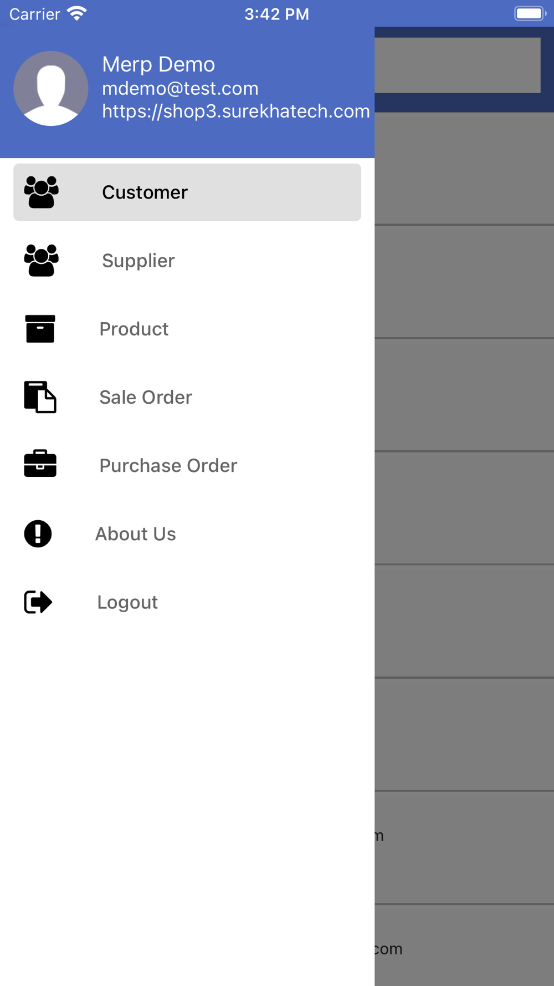Screen dimensions: 554x986
Task: Open the Sale Order list
Action: [x=146, y=397]
